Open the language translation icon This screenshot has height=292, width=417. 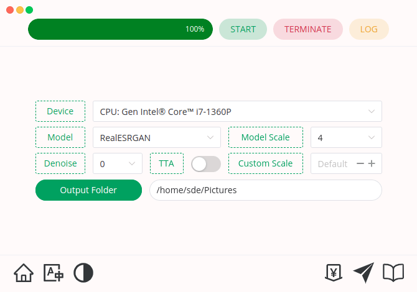54,273
